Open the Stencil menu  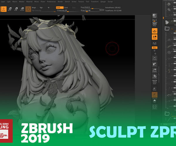[67, 2]
